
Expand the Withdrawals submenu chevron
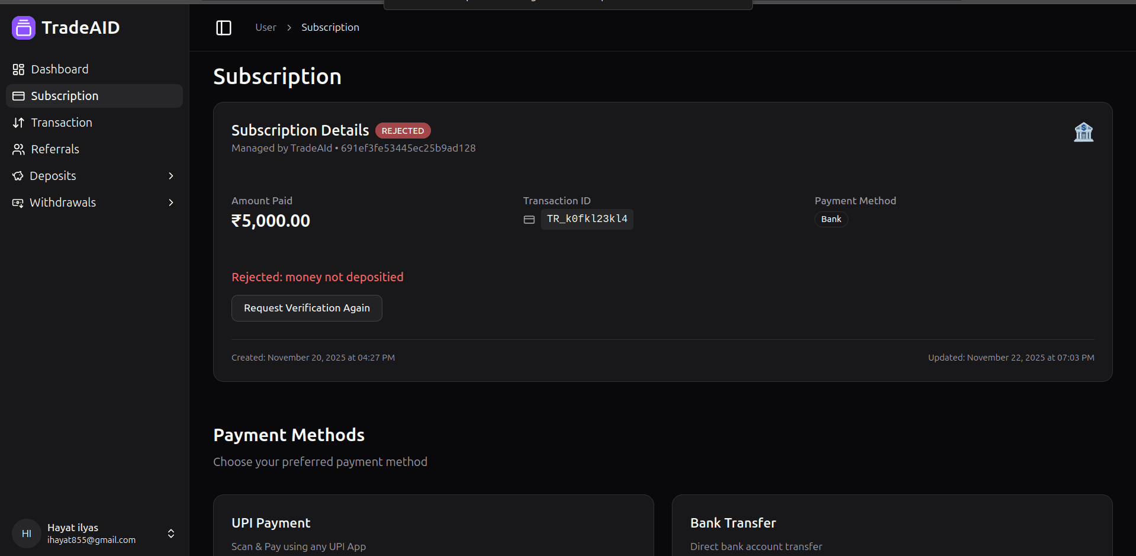coord(171,203)
